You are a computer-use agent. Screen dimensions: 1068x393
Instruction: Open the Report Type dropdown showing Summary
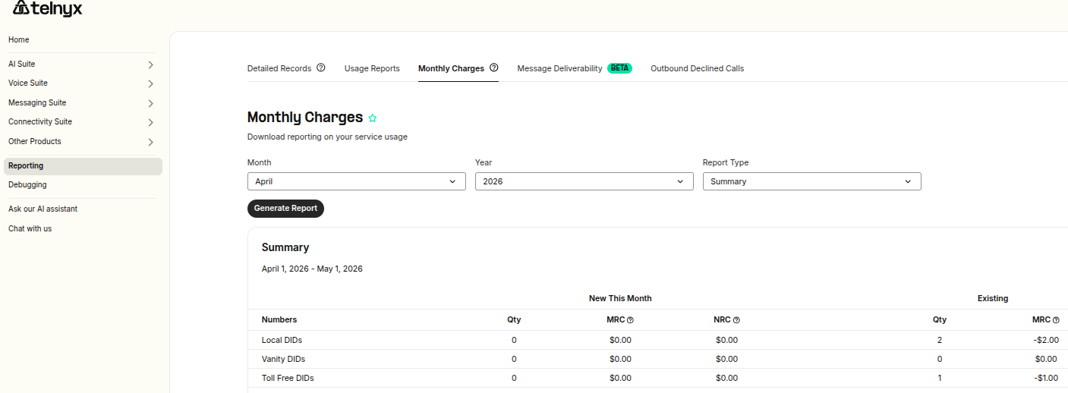(x=812, y=181)
